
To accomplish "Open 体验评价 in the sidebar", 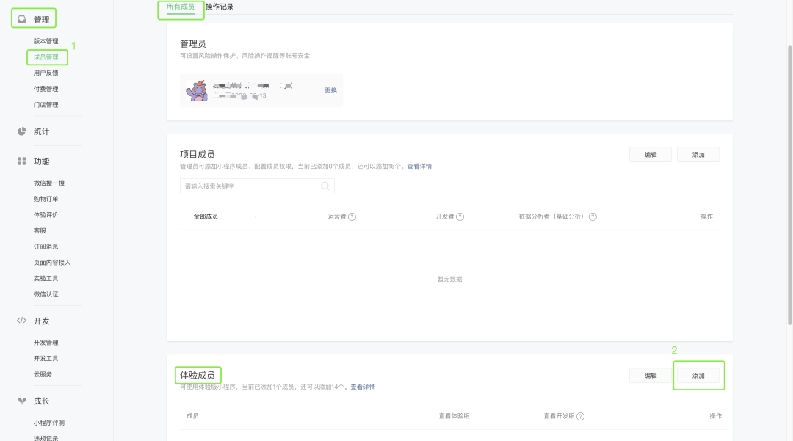I will click(46, 215).
